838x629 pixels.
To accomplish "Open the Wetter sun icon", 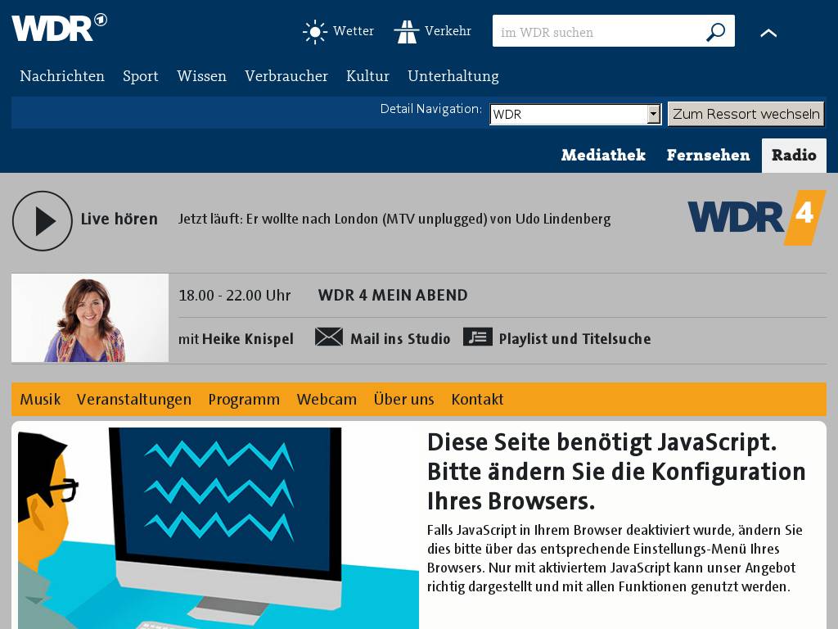I will click(x=314, y=32).
